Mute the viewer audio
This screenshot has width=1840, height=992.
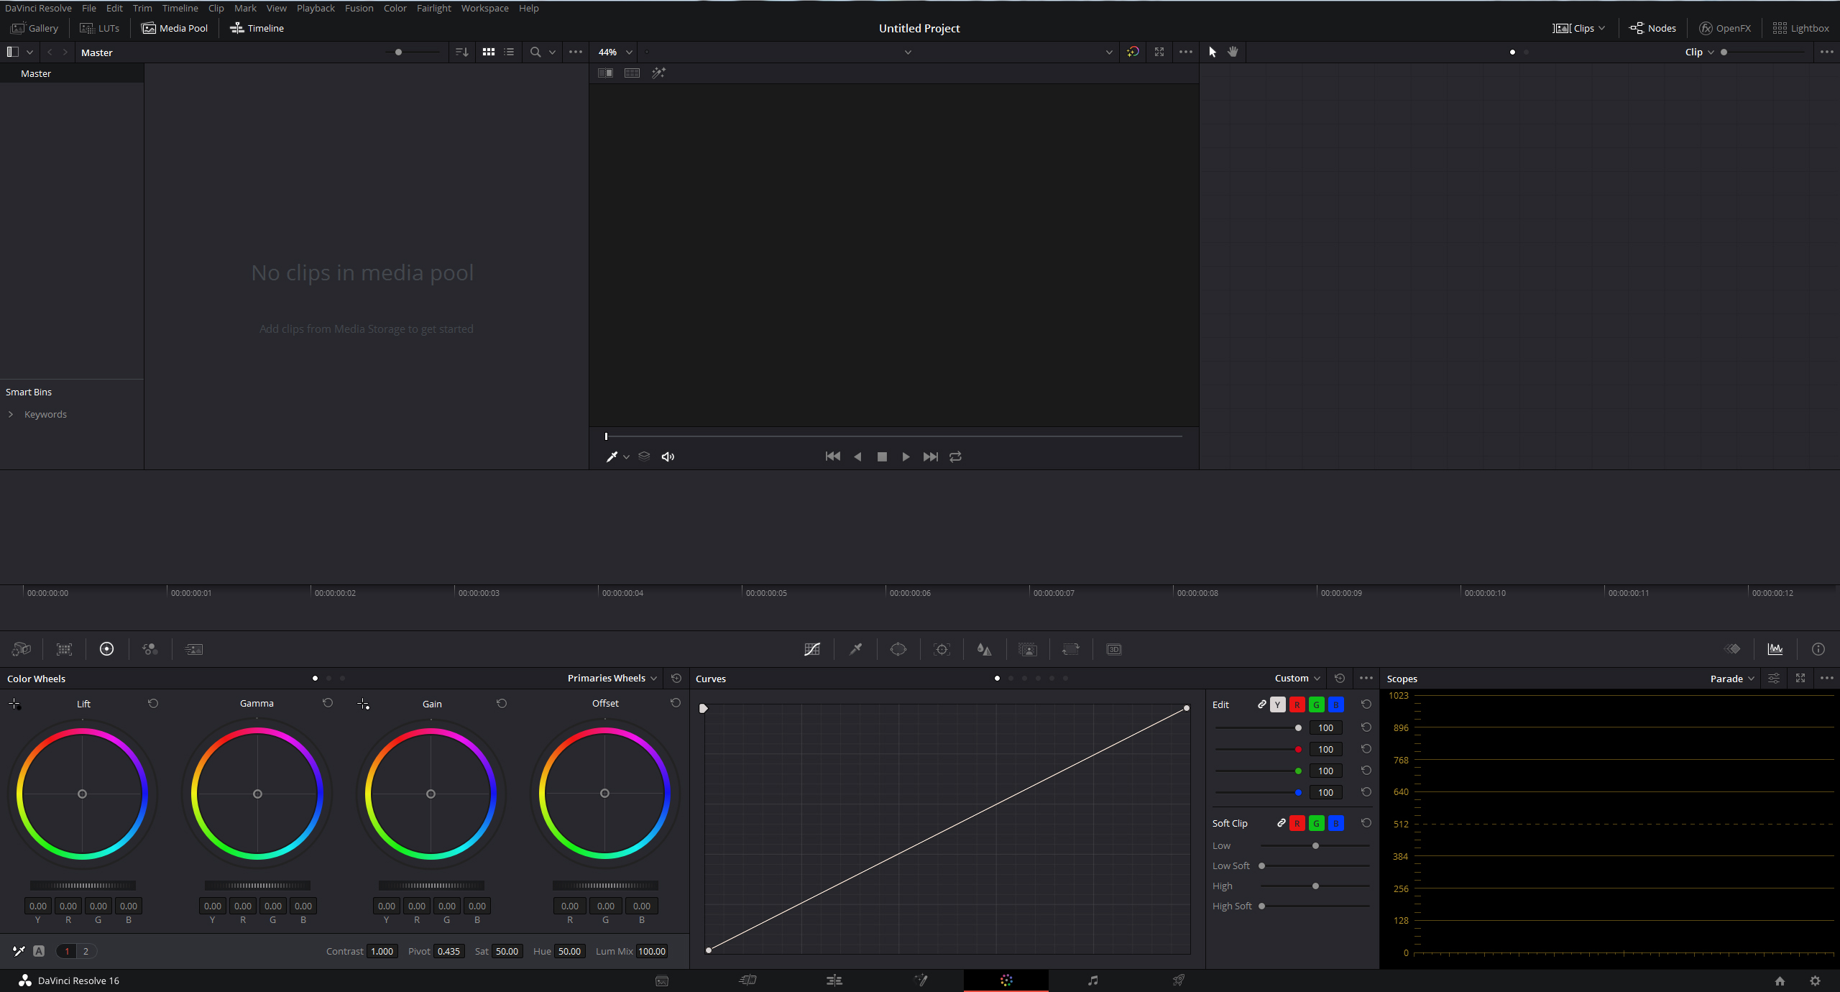[x=668, y=456]
